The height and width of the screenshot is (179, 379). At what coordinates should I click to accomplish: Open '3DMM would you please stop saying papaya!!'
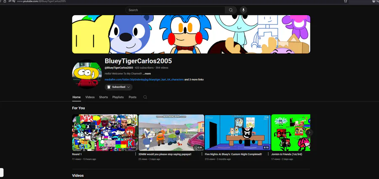[x=165, y=154]
